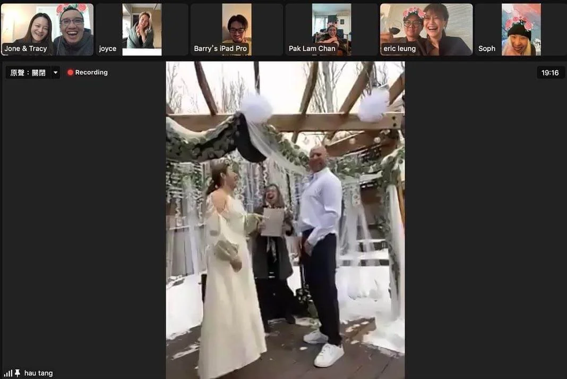Viewport: 567px width, 379px height.
Task: Click the Barry's iPad Pro name label
Action: [x=220, y=49]
